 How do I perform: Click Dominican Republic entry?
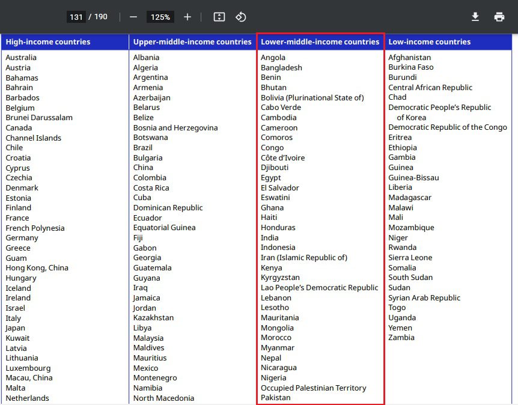click(168, 208)
